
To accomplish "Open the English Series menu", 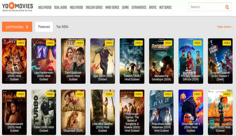I will coord(94,7).
